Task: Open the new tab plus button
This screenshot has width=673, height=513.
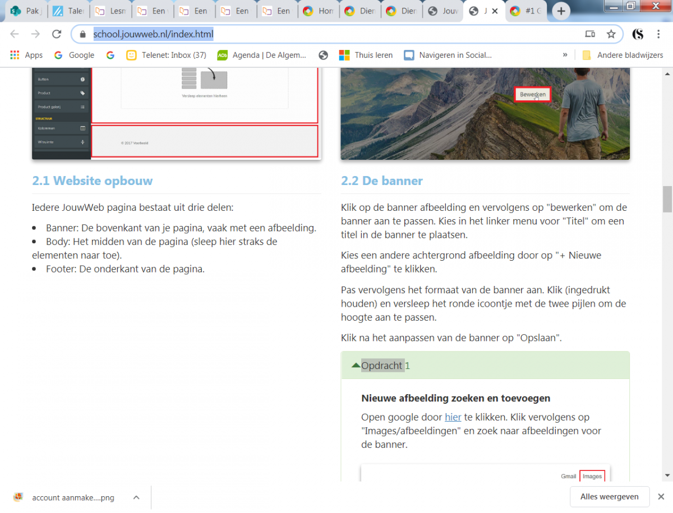Action: click(561, 11)
